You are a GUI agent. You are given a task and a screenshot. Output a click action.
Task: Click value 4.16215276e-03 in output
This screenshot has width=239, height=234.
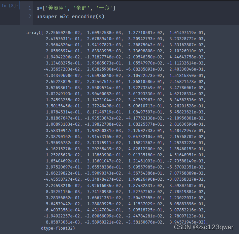pos(63,149)
